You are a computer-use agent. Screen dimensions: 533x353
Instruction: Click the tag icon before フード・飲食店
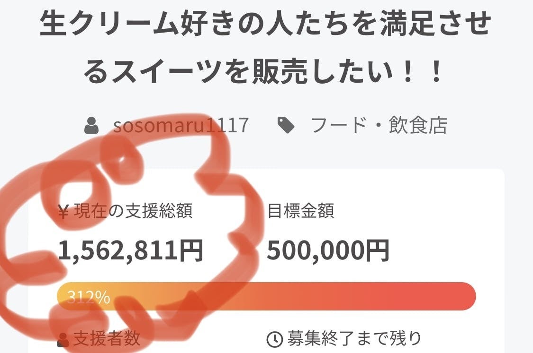coord(286,126)
